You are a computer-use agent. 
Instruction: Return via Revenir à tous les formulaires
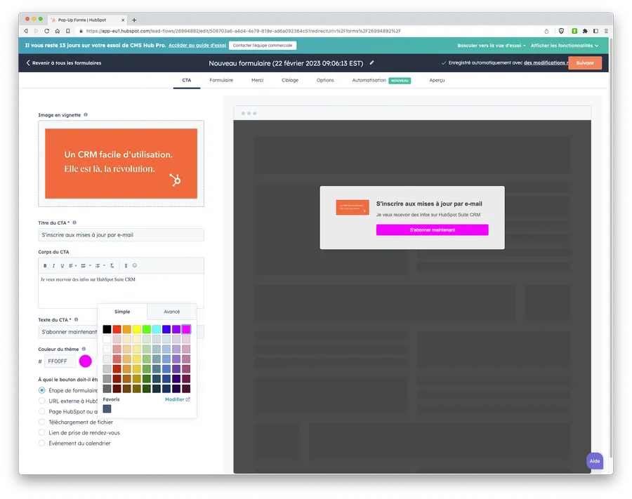pyautogui.click(x=64, y=63)
